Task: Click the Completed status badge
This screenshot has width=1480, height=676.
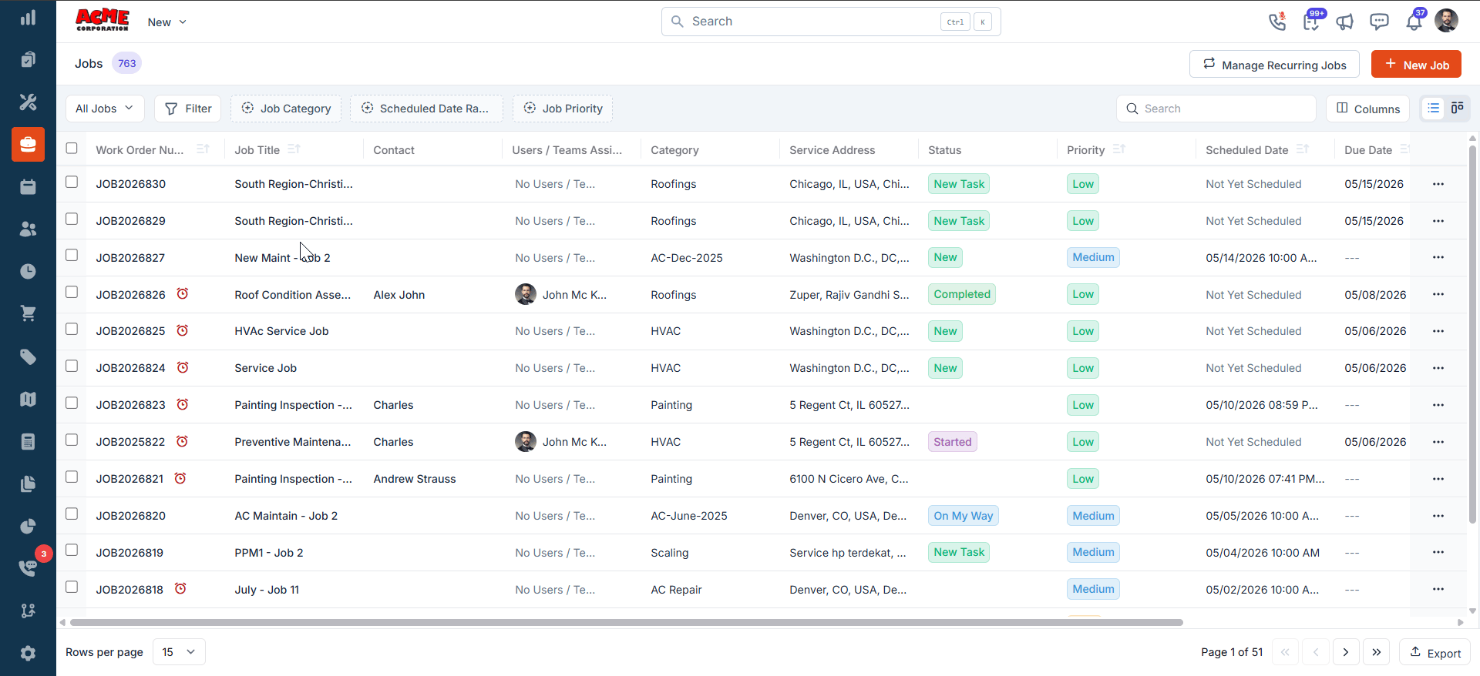Action: point(962,294)
